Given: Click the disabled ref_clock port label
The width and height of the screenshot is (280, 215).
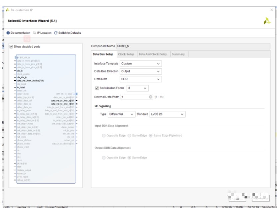Looking at the screenshot, I should pos(22,137).
